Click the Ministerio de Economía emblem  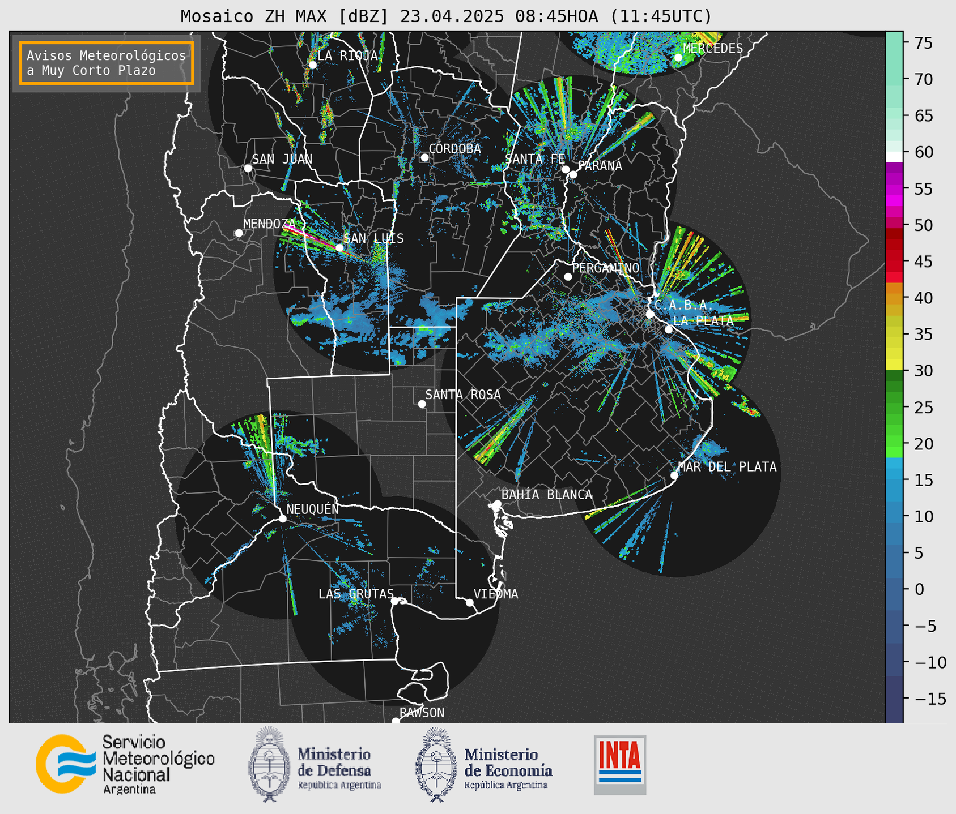point(436,764)
